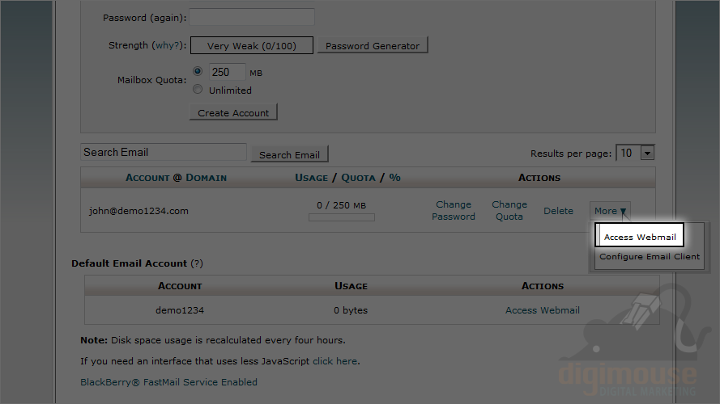Click the 0 / 250 MB usage text
Screen dimensions: 720x404
(342, 205)
